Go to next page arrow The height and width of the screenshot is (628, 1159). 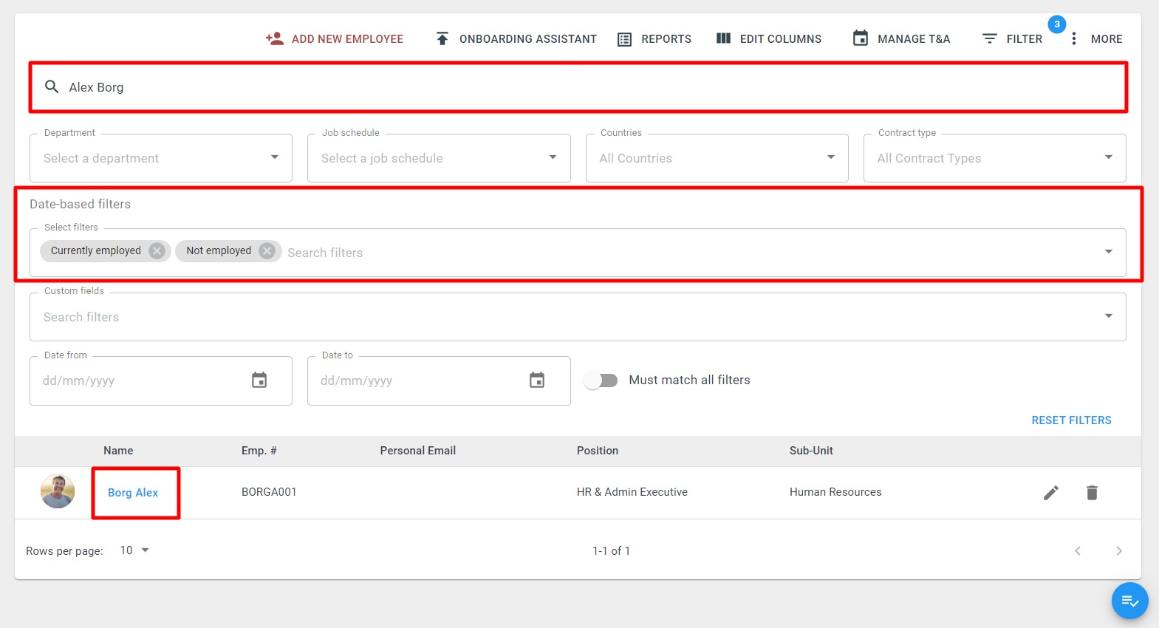tap(1119, 550)
